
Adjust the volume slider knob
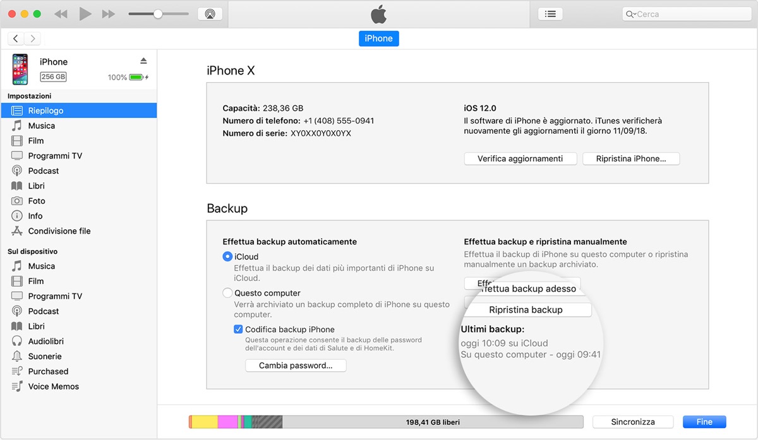click(x=158, y=14)
